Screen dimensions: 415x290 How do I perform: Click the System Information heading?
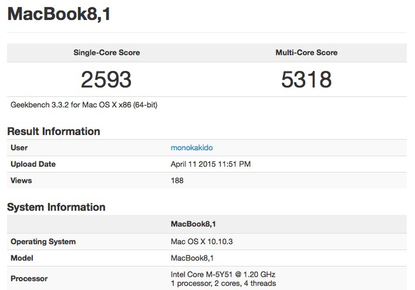coord(57,207)
